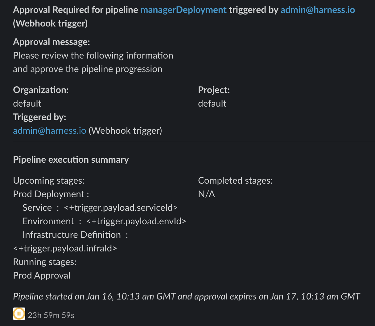Click the trigger.payload.infraId expression
The image size is (375, 326).
click(65, 248)
